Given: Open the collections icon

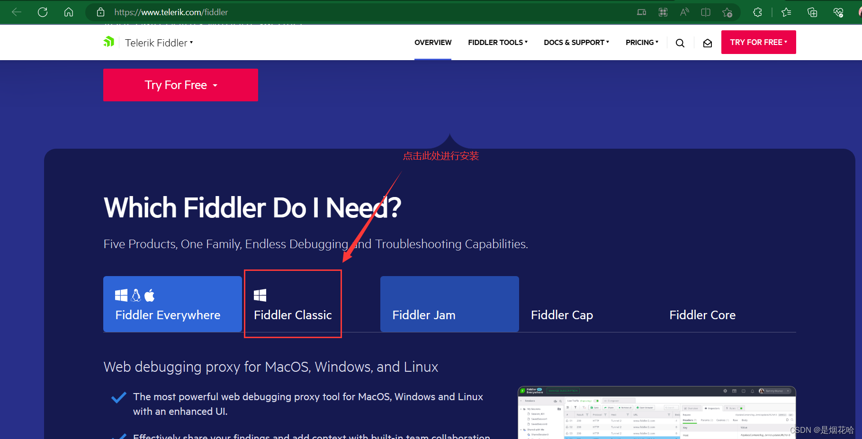Looking at the screenshot, I should pyautogui.click(x=812, y=12).
